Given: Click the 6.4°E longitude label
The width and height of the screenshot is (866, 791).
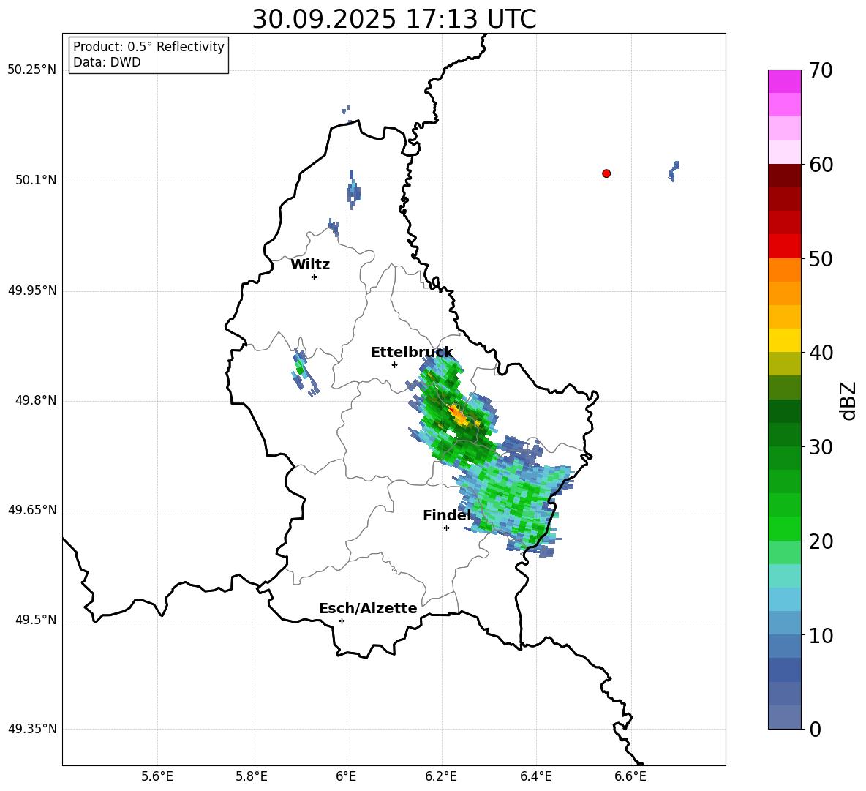Looking at the screenshot, I should pyautogui.click(x=535, y=776).
